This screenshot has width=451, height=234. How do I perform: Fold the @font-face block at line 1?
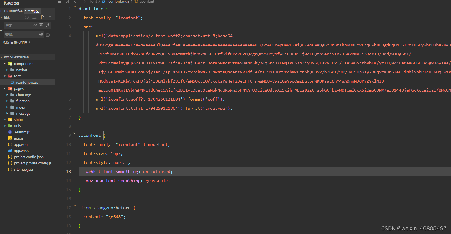[75, 6]
